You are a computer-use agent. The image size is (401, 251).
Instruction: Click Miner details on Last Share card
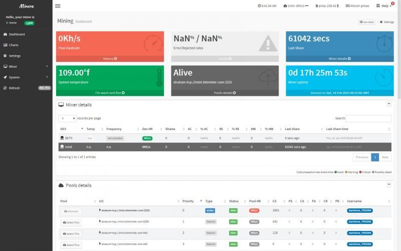pyautogui.click(x=339, y=59)
